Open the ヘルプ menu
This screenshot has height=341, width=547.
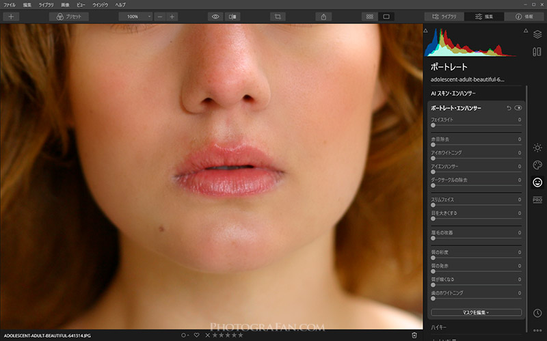pos(120,5)
